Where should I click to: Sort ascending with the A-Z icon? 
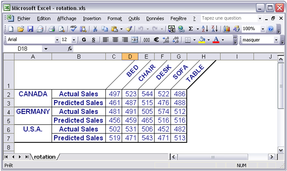(x=205, y=29)
